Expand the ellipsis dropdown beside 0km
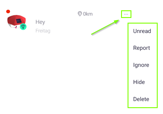Image resolution: width=163 pixels, height=114 pixels. pyautogui.click(x=126, y=14)
